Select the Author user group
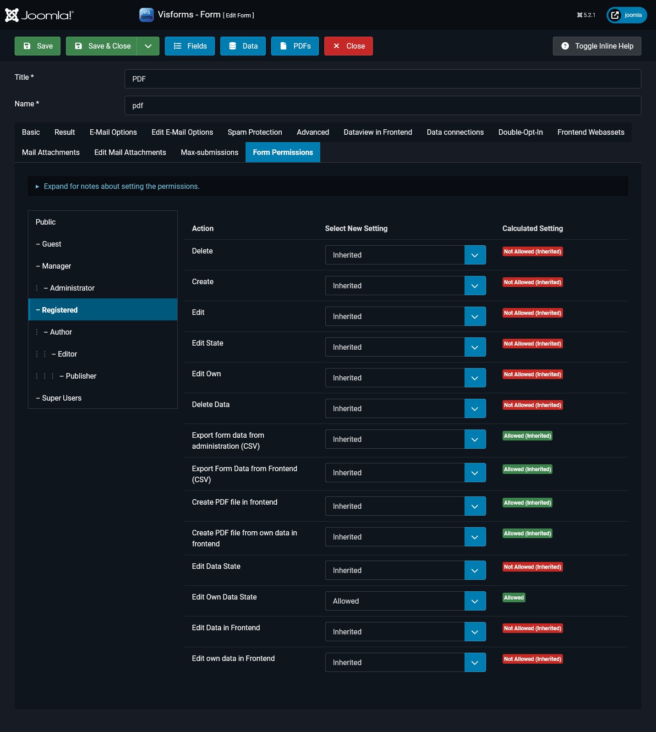 pos(103,332)
